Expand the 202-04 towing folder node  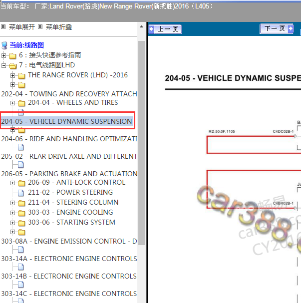pos(13,85)
